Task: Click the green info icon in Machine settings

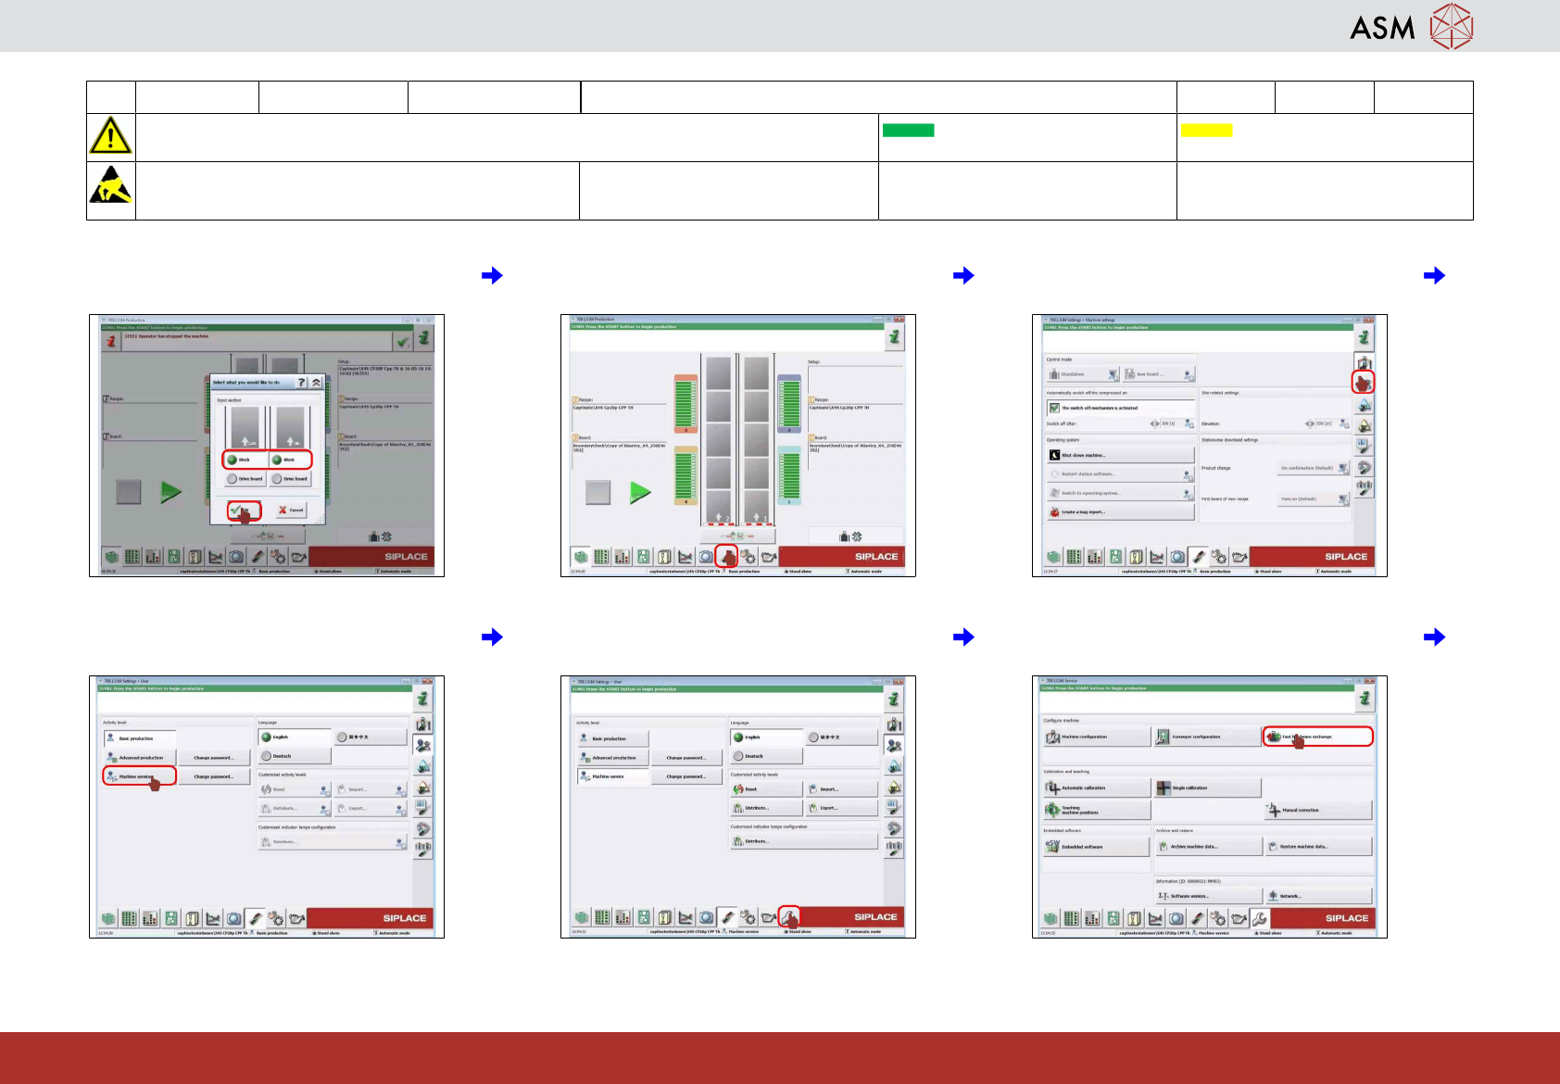Action: (x=1364, y=337)
